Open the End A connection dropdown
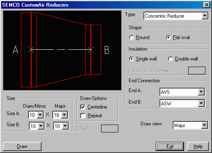Image resolution: width=212 pixels, height=153 pixels. click(x=201, y=92)
